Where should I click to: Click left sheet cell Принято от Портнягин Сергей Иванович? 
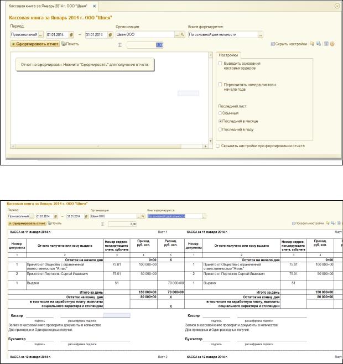pyautogui.click(x=65, y=276)
